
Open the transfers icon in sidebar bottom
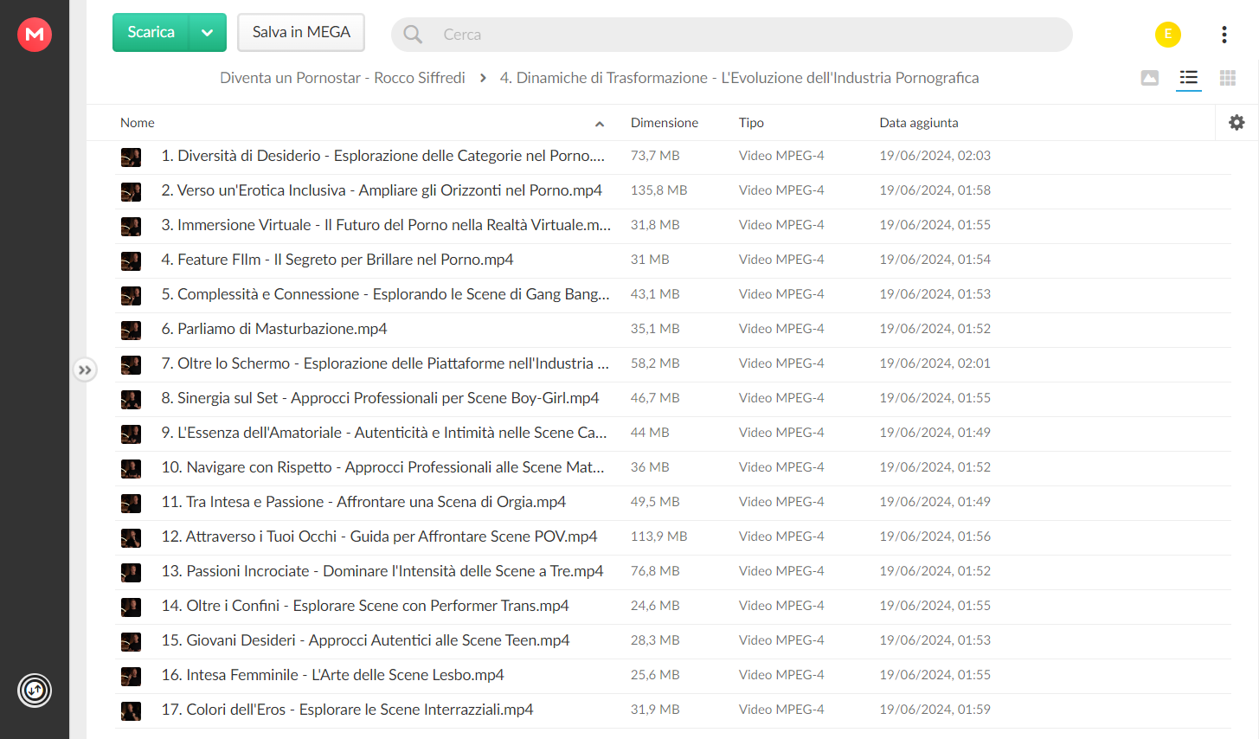point(35,690)
